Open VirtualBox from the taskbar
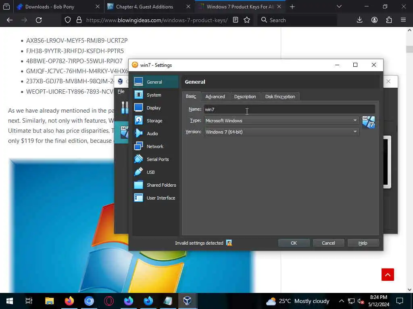 pos(187,301)
